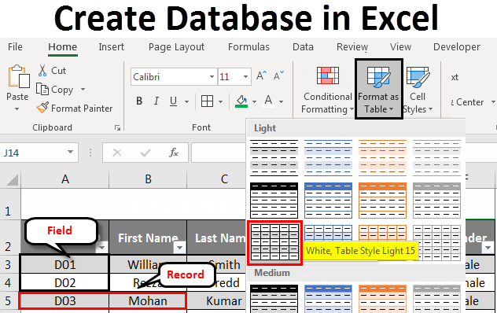This screenshot has height=313, width=497.
Task: Open Clipboard dialog launcher
Action: (x=118, y=128)
